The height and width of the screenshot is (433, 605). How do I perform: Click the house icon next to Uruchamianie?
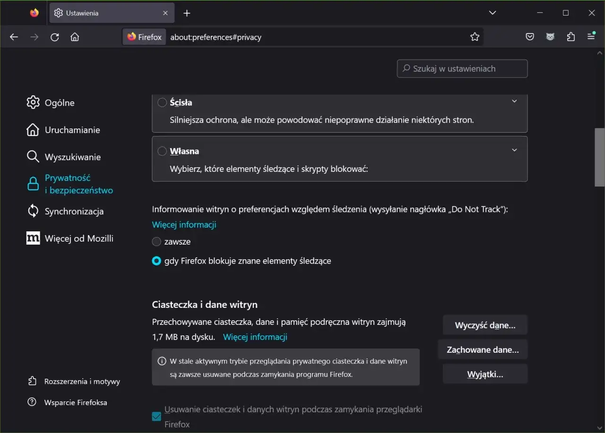click(x=33, y=130)
